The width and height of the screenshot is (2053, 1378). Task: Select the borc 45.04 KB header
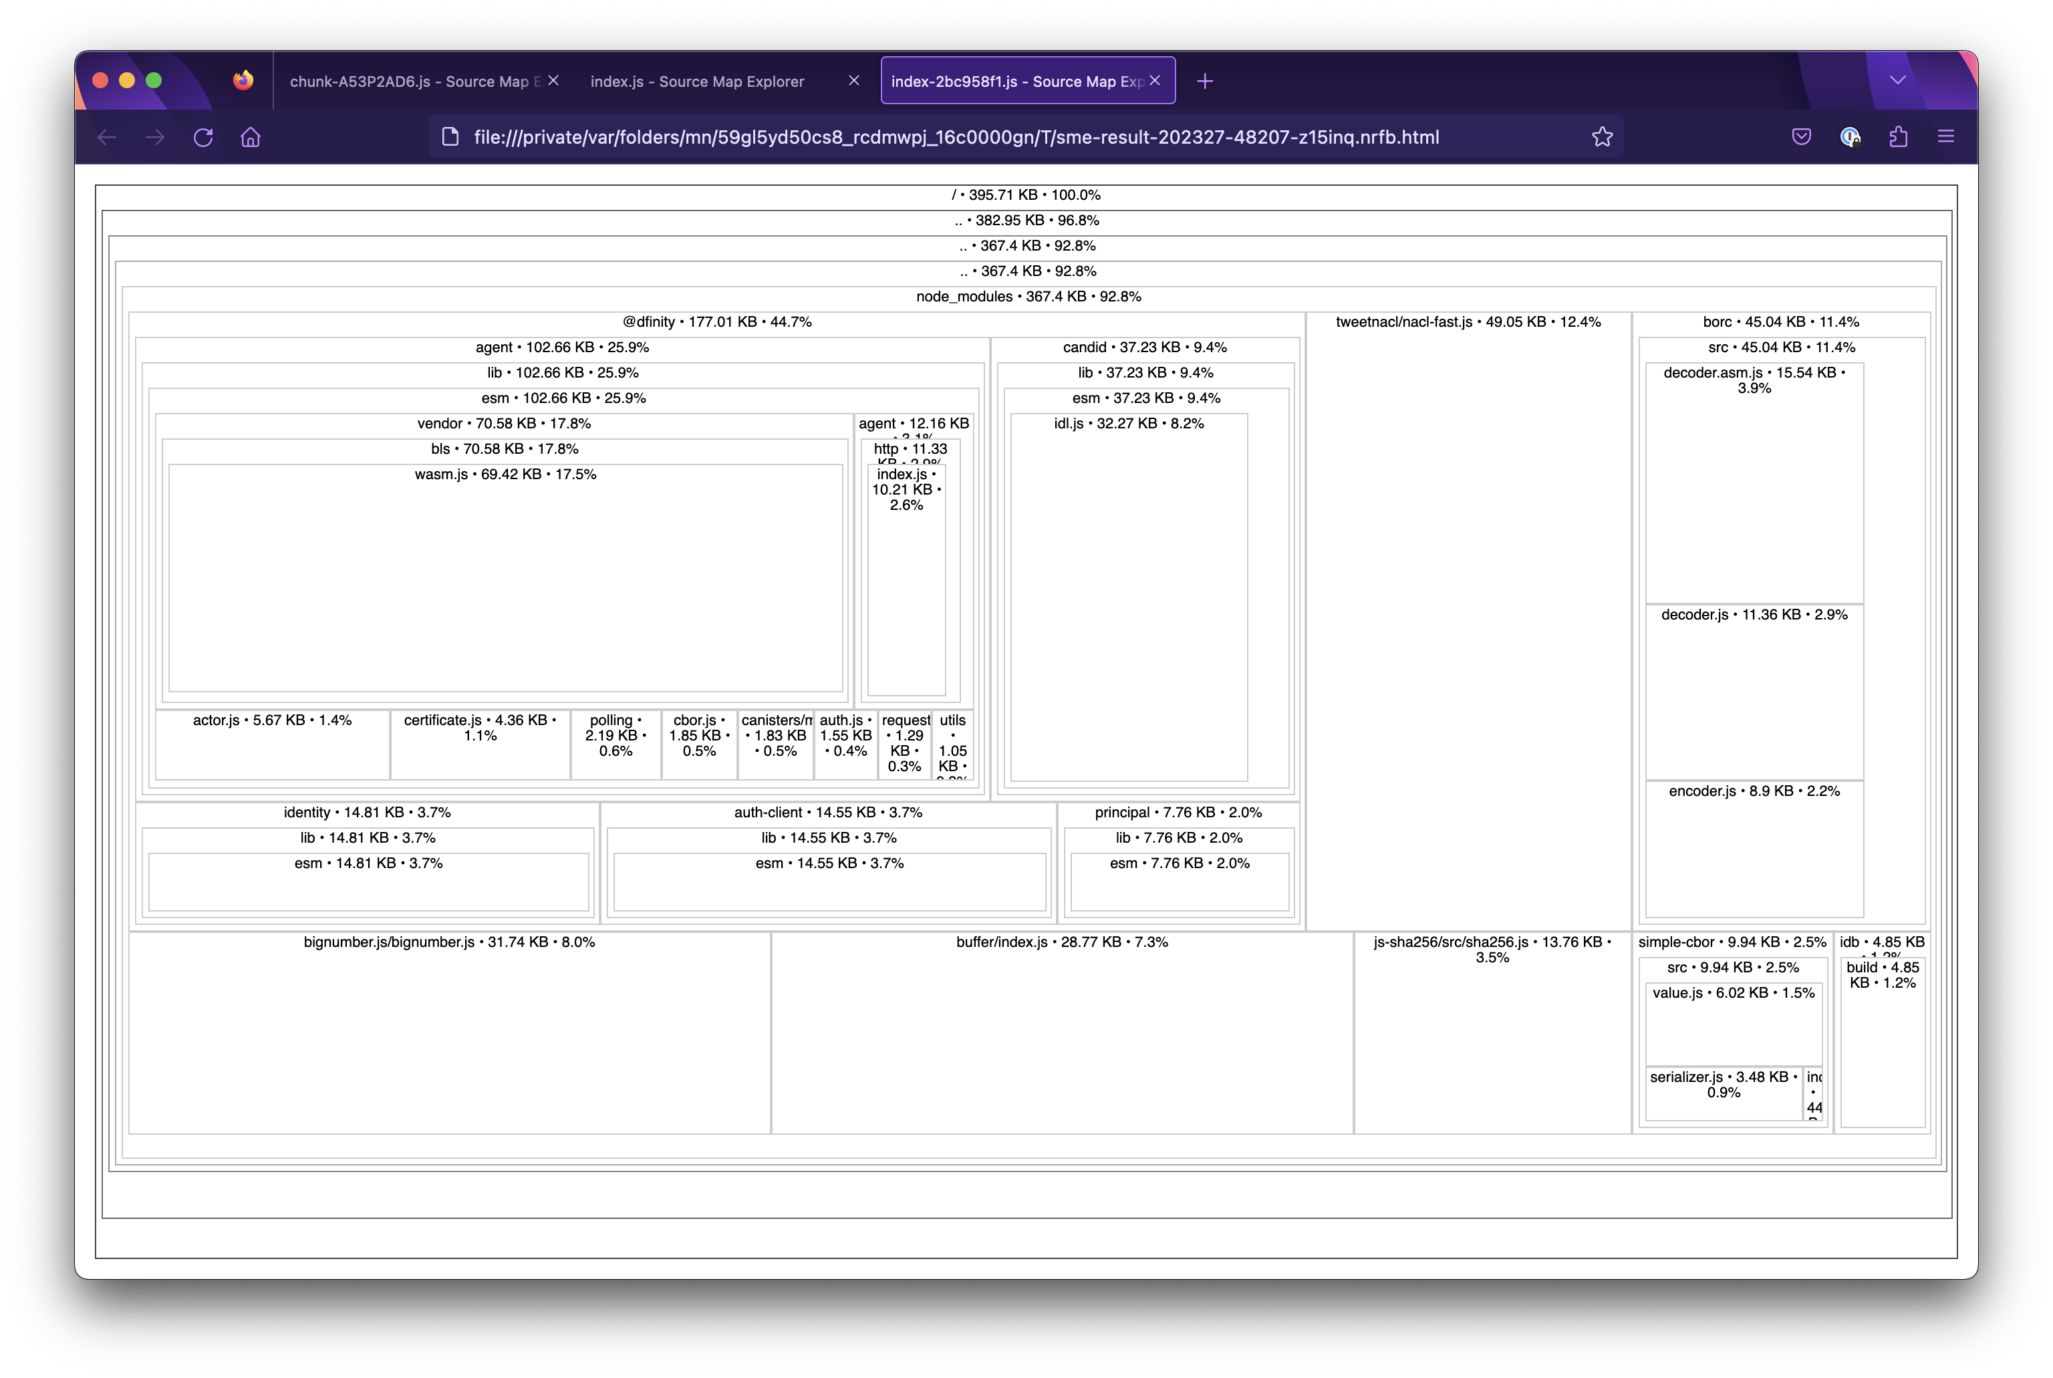point(1780,323)
